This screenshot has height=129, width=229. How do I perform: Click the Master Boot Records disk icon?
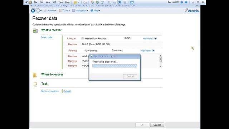(x=83, y=38)
